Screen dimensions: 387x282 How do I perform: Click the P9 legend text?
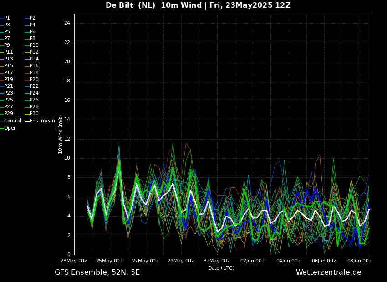pos(7,45)
